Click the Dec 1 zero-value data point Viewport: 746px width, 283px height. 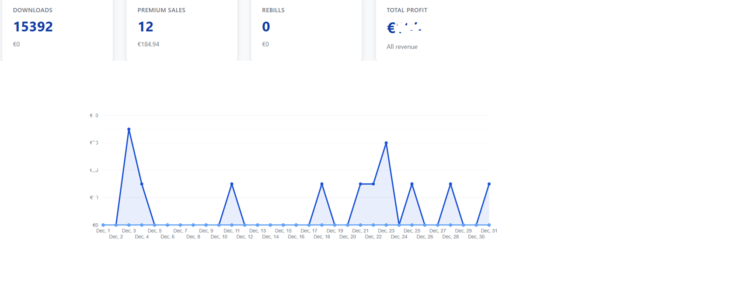(x=103, y=225)
